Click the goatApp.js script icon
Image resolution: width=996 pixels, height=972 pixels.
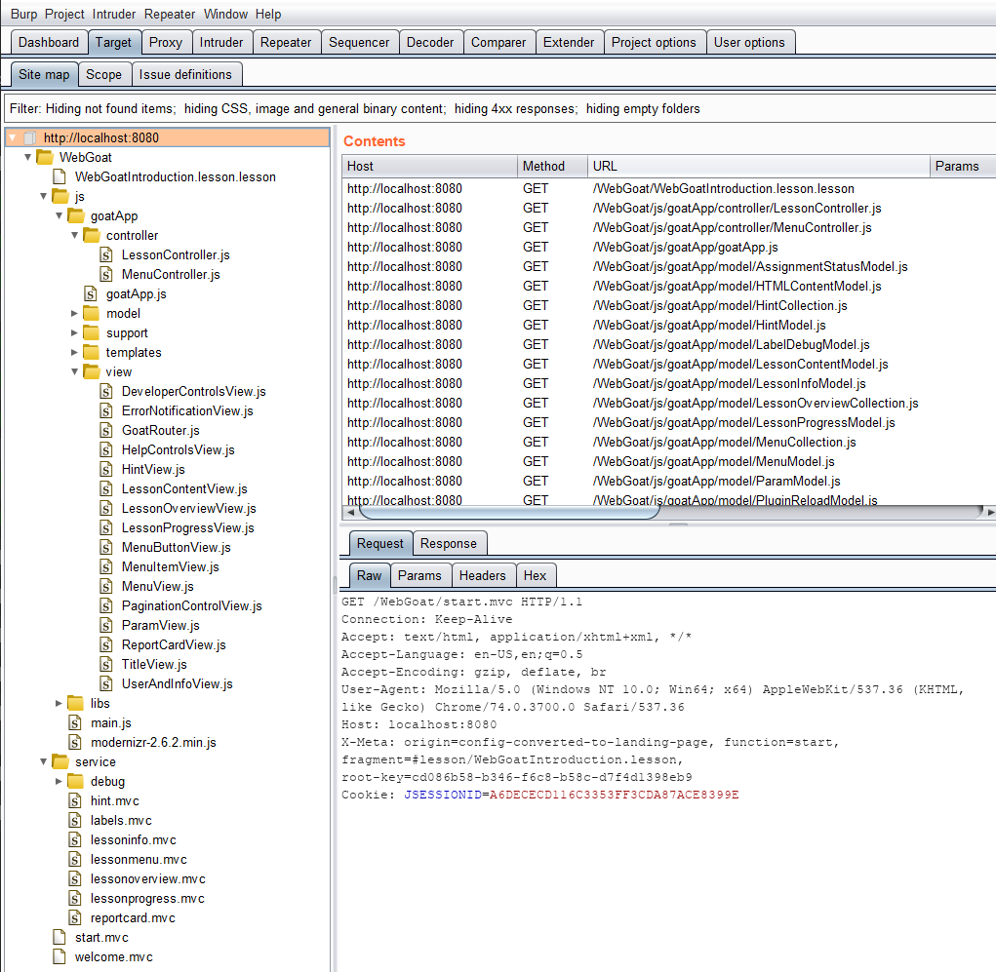point(91,294)
